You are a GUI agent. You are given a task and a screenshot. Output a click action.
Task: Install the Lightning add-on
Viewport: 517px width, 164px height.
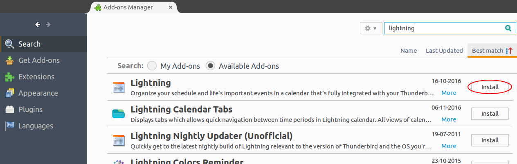click(490, 87)
